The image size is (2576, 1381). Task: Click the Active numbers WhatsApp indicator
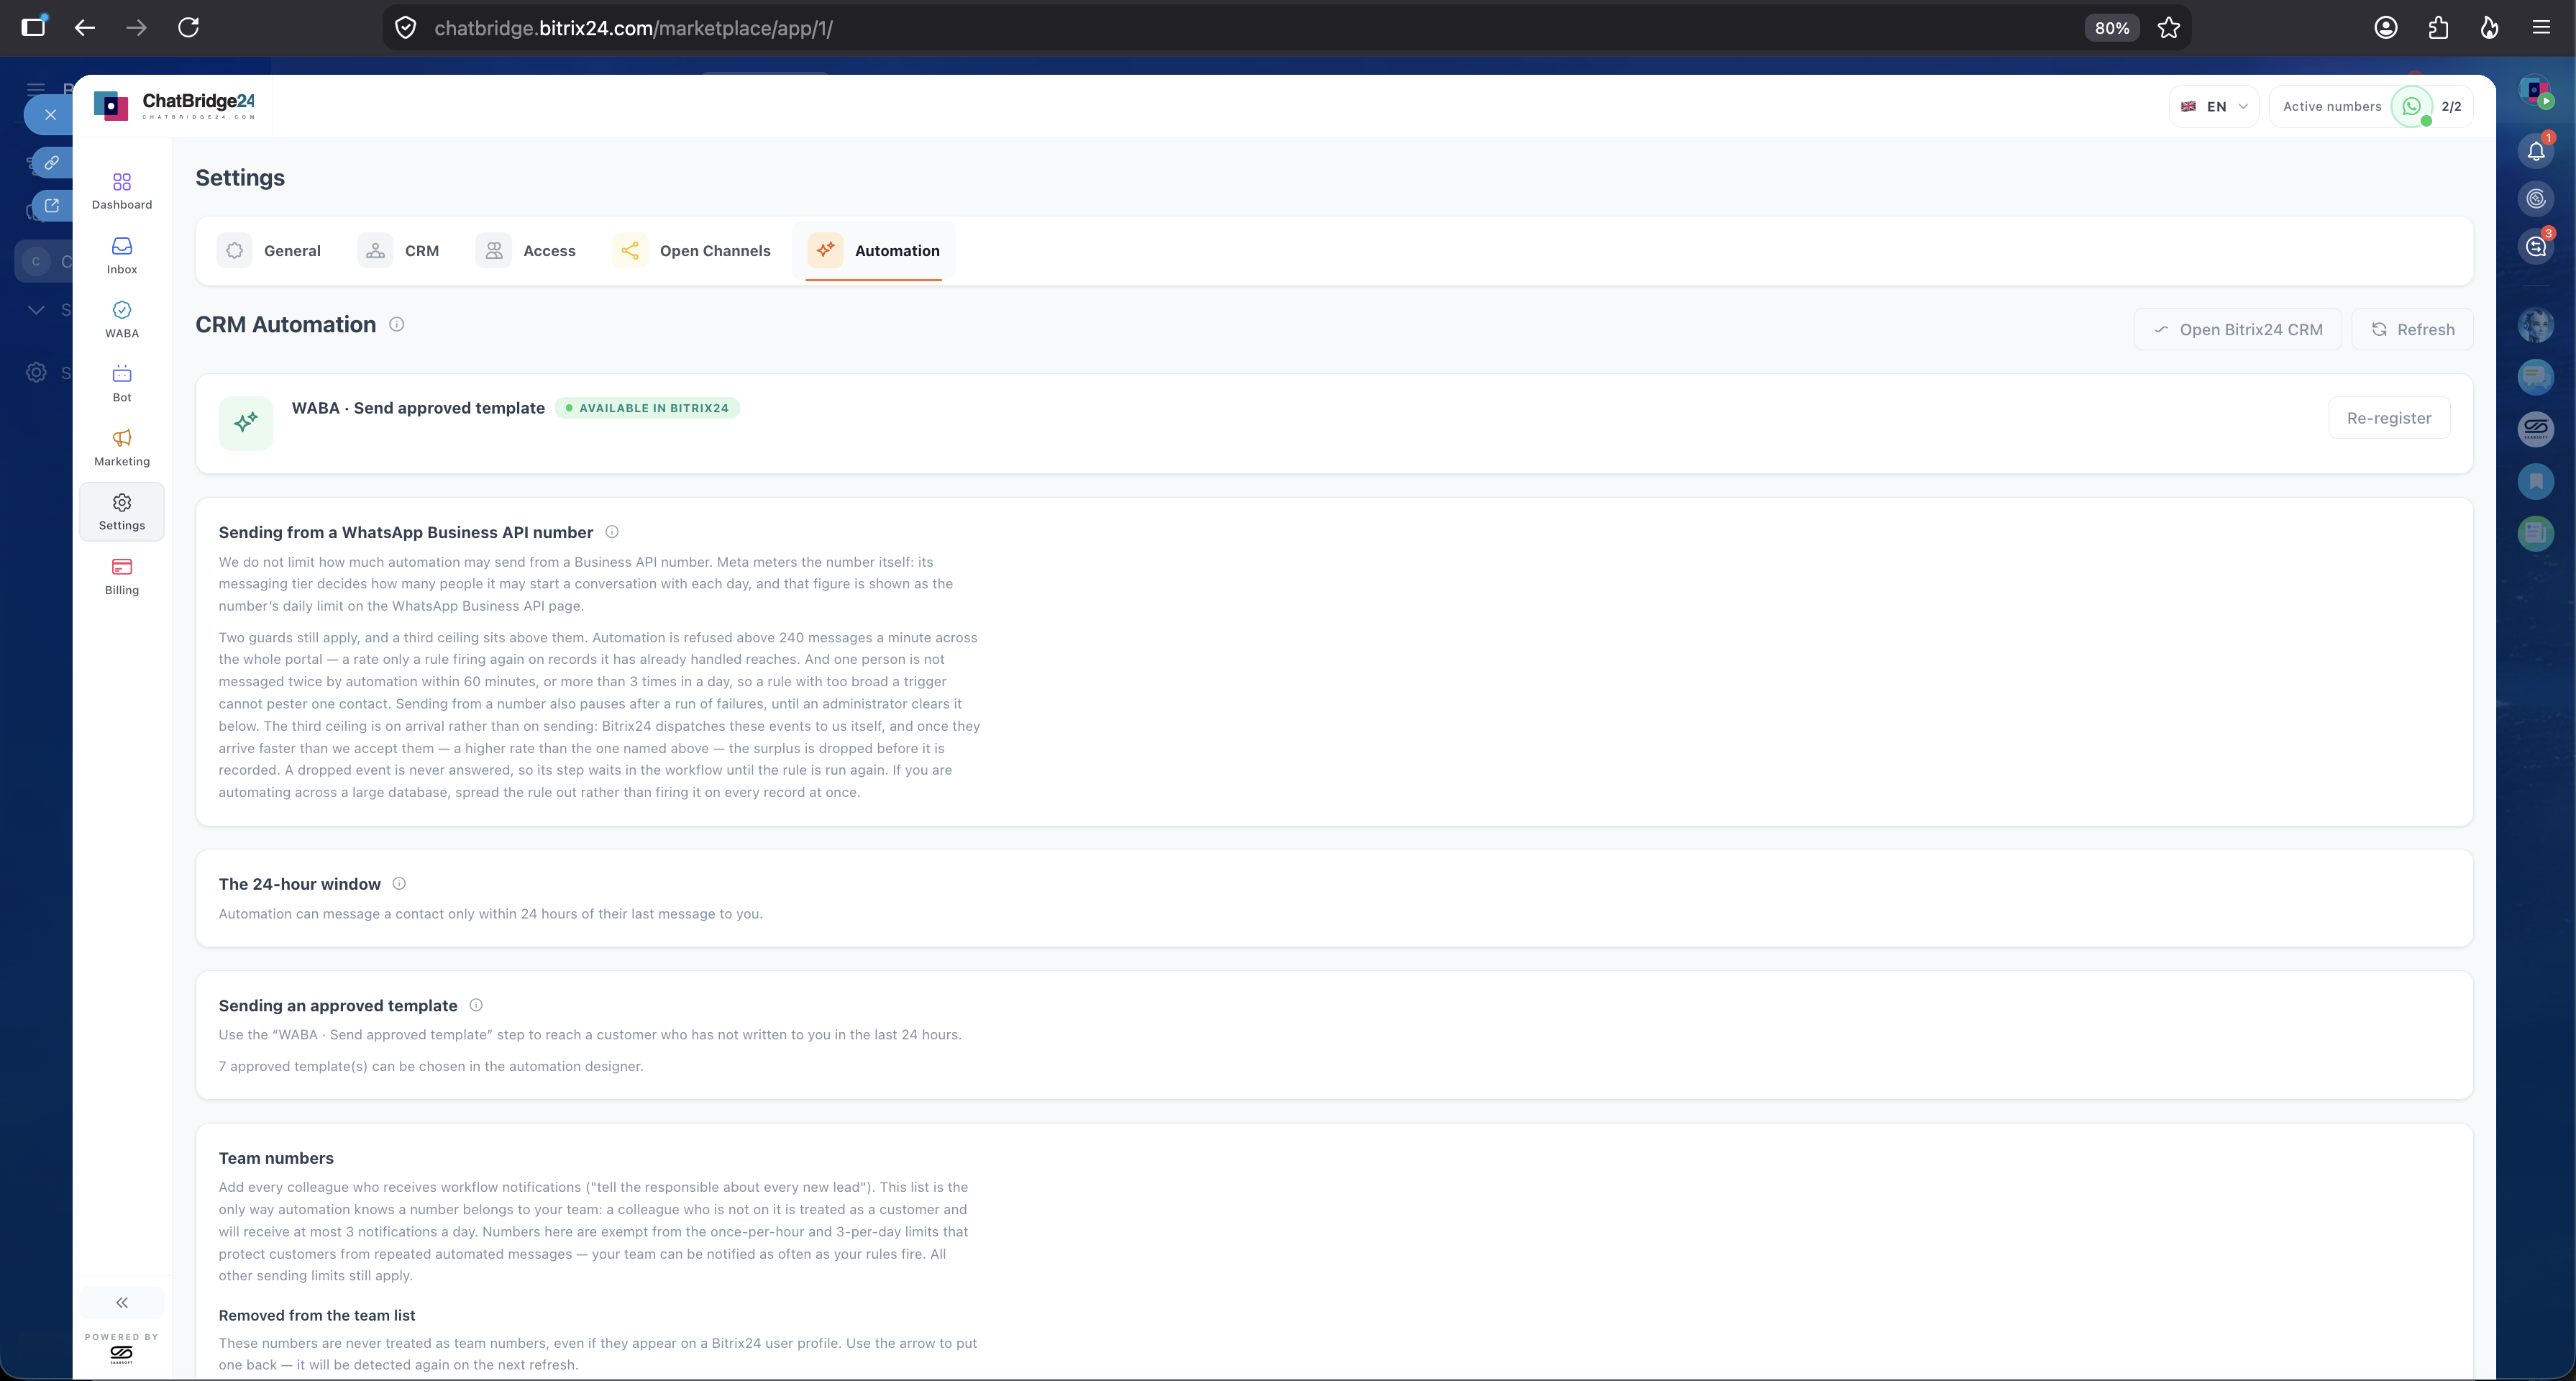coord(2412,106)
